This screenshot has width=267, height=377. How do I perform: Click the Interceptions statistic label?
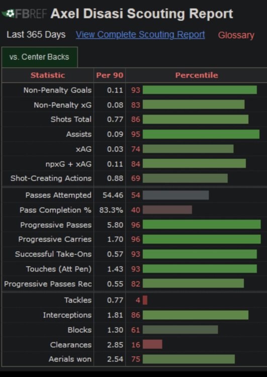[67, 315]
